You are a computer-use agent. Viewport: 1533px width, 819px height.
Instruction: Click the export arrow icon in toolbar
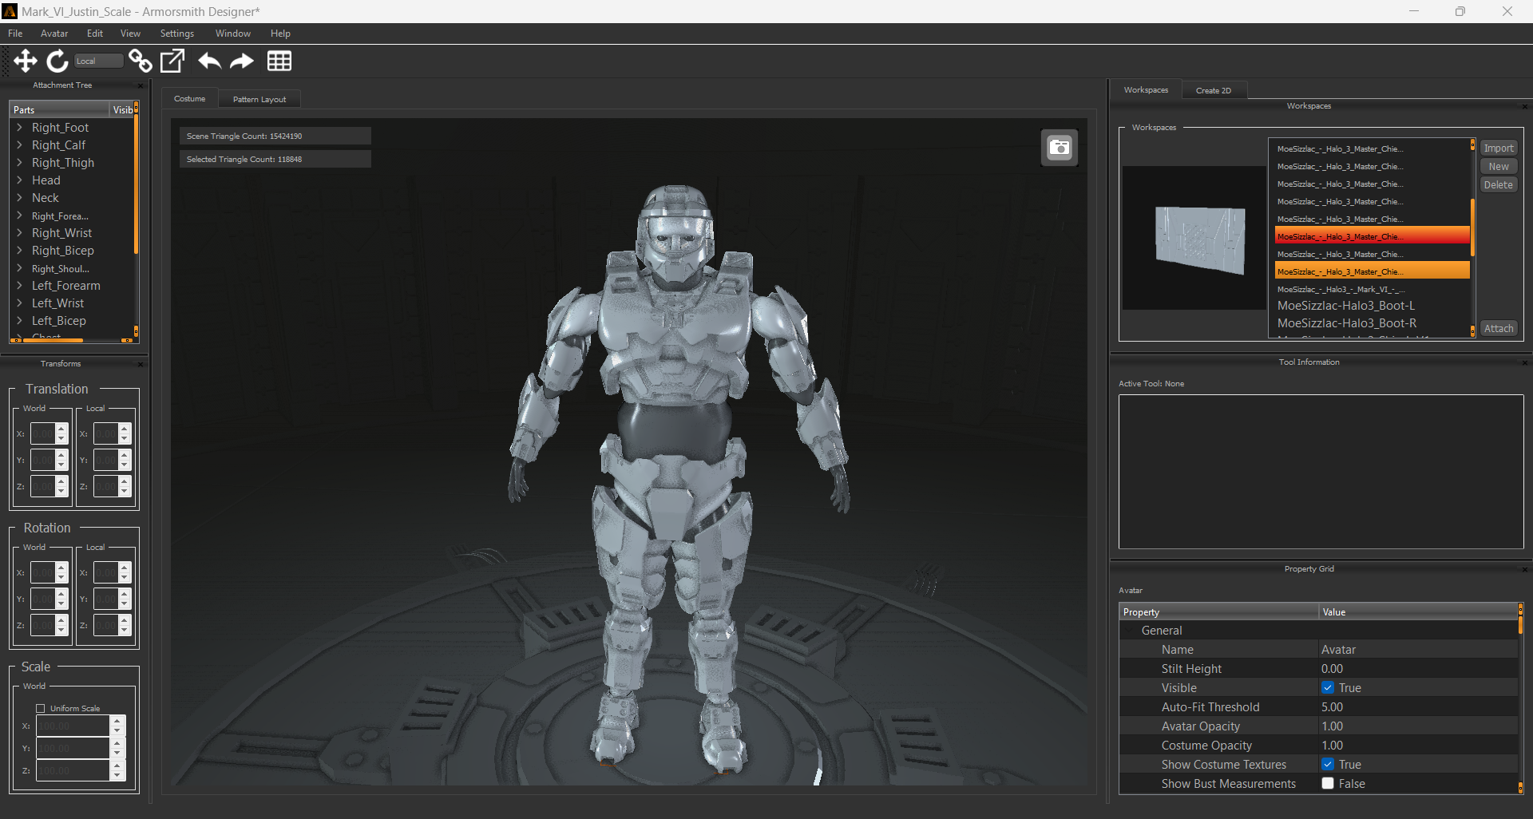(172, 61)
